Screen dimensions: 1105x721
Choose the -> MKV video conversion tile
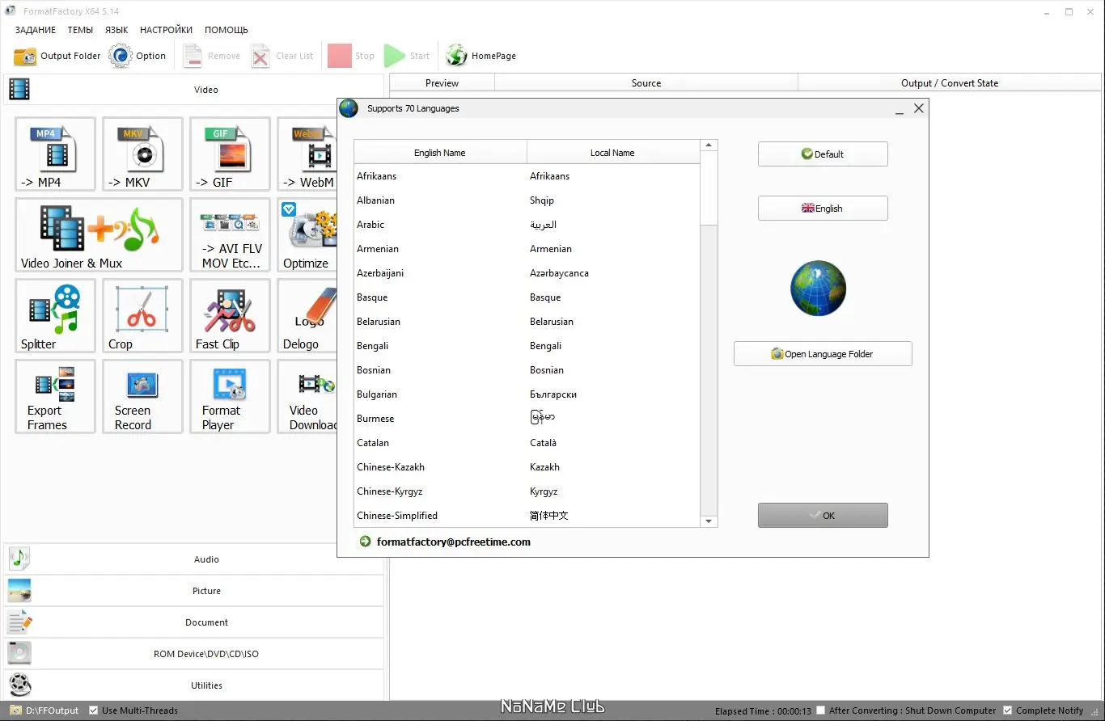point(142,154)
